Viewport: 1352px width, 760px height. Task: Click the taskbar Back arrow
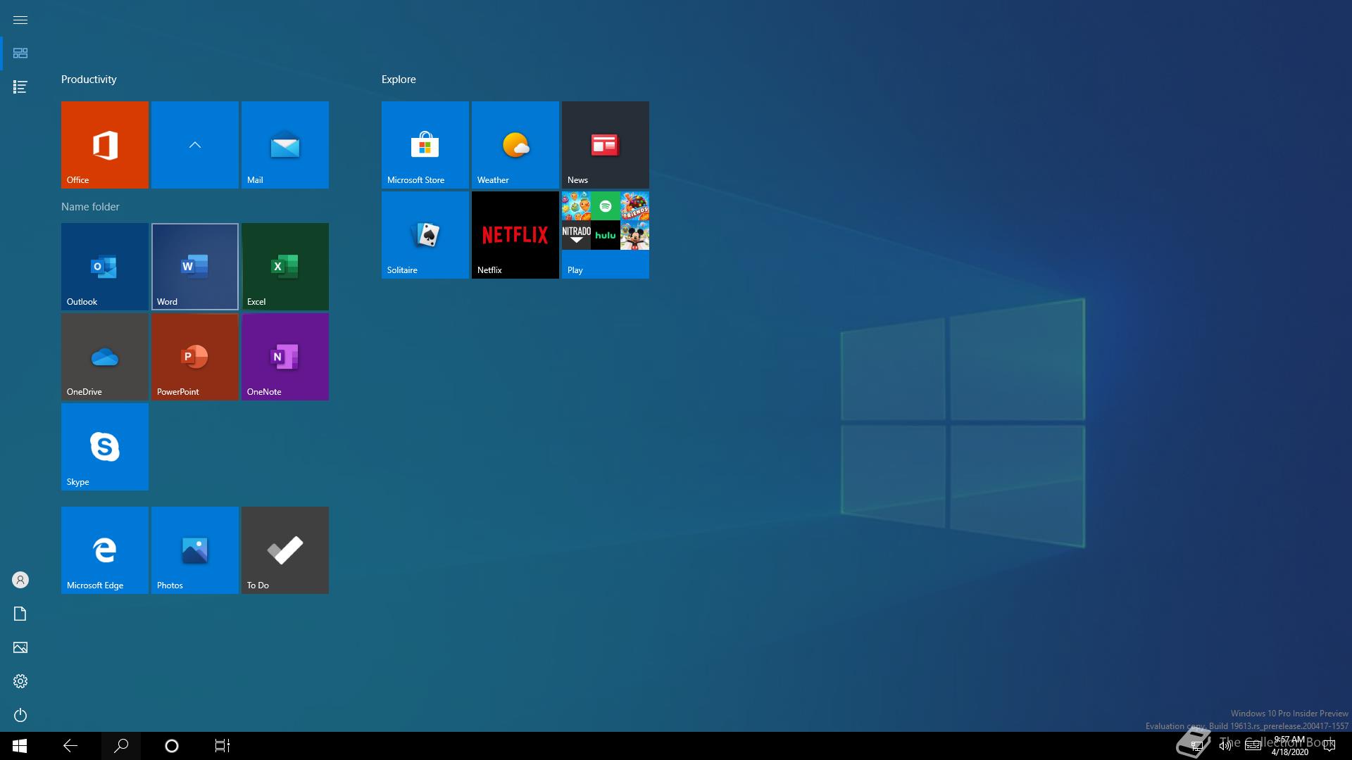coord(70,746)
